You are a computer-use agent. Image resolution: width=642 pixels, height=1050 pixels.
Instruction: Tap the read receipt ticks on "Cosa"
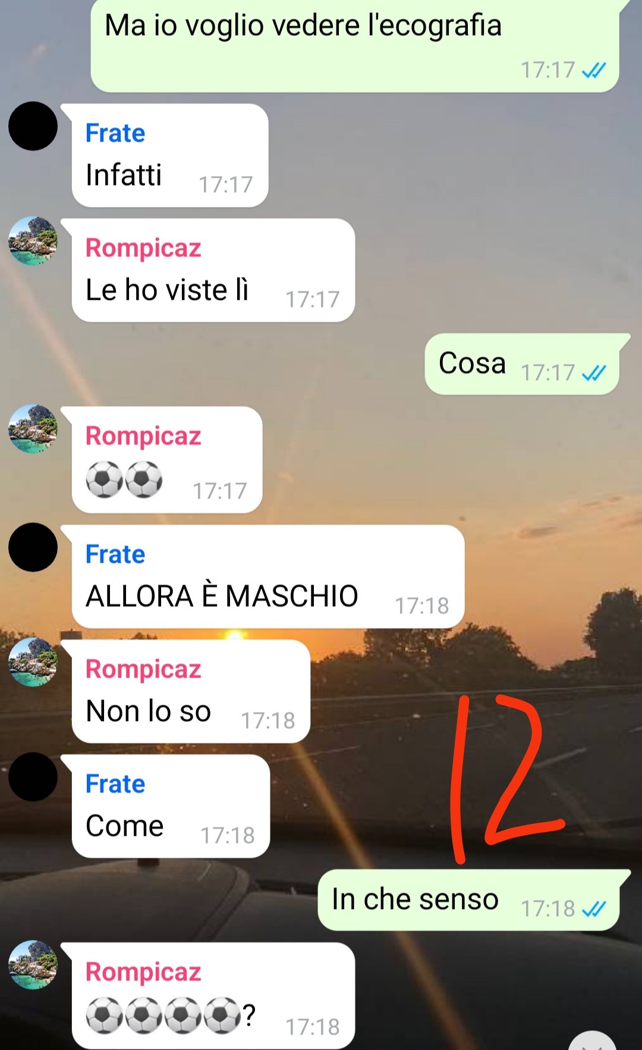tap(594, 373)
